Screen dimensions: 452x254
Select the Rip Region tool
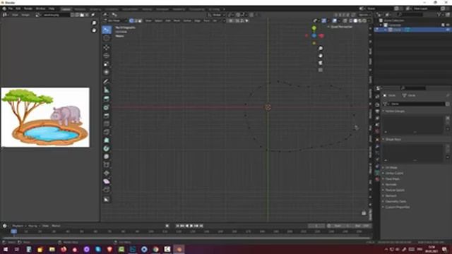[x=107, y=199]
